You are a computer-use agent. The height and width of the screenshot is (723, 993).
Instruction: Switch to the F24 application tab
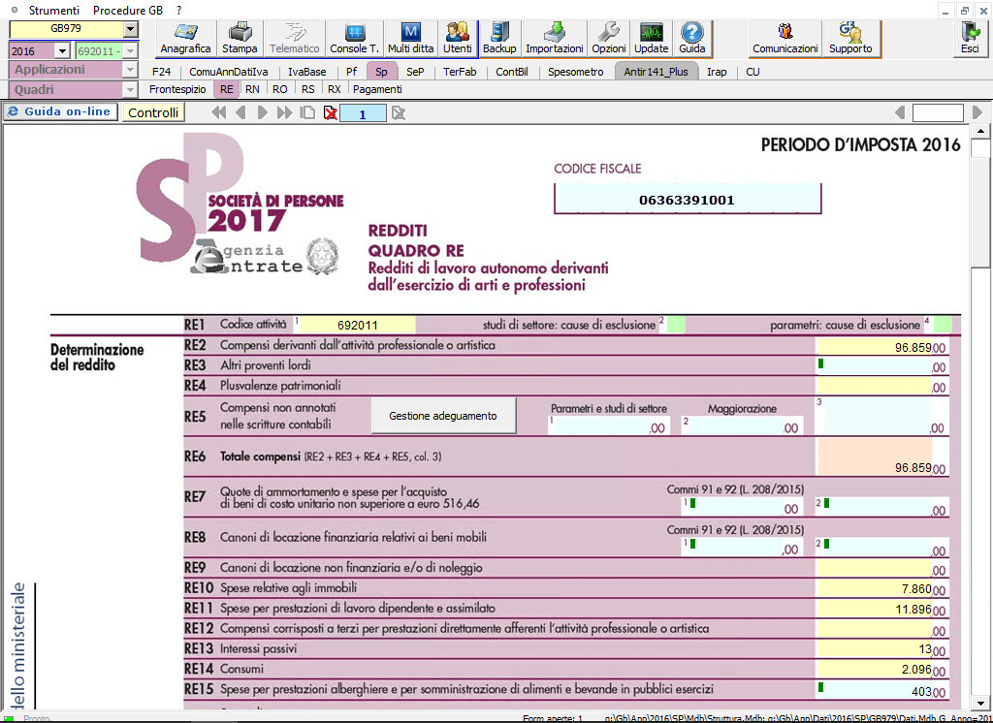click(162, 72)
